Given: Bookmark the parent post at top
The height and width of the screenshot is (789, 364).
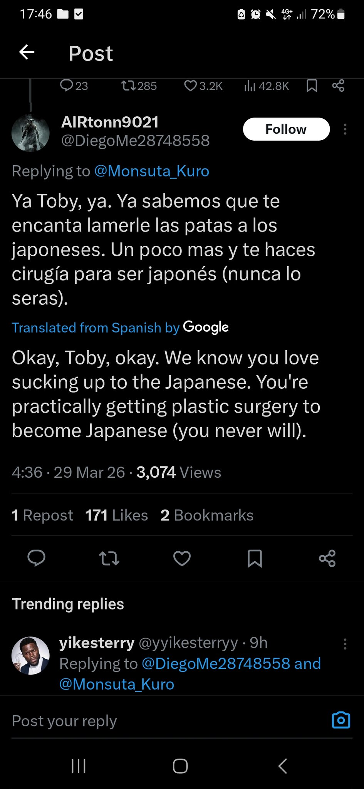Looking at the screenshot, I should click(312, 86).
